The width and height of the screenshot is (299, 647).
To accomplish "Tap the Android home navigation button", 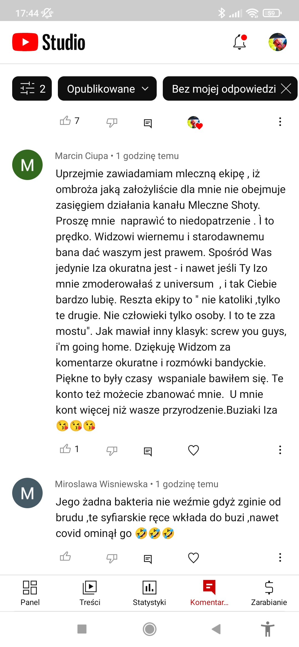I will coord(149,629).
